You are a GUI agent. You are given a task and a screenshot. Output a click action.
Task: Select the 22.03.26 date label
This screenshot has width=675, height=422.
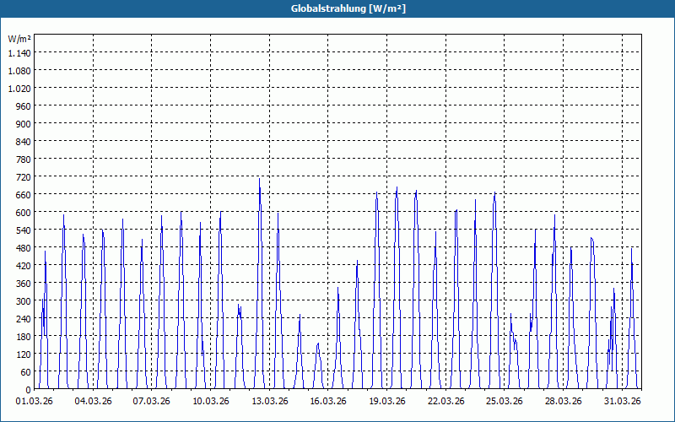click(446, 401)
